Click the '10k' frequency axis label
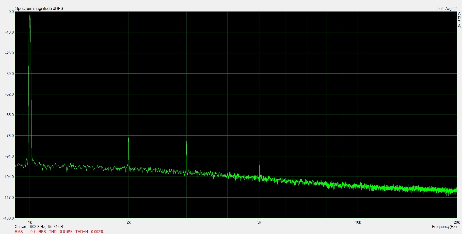 click(358, 222)
